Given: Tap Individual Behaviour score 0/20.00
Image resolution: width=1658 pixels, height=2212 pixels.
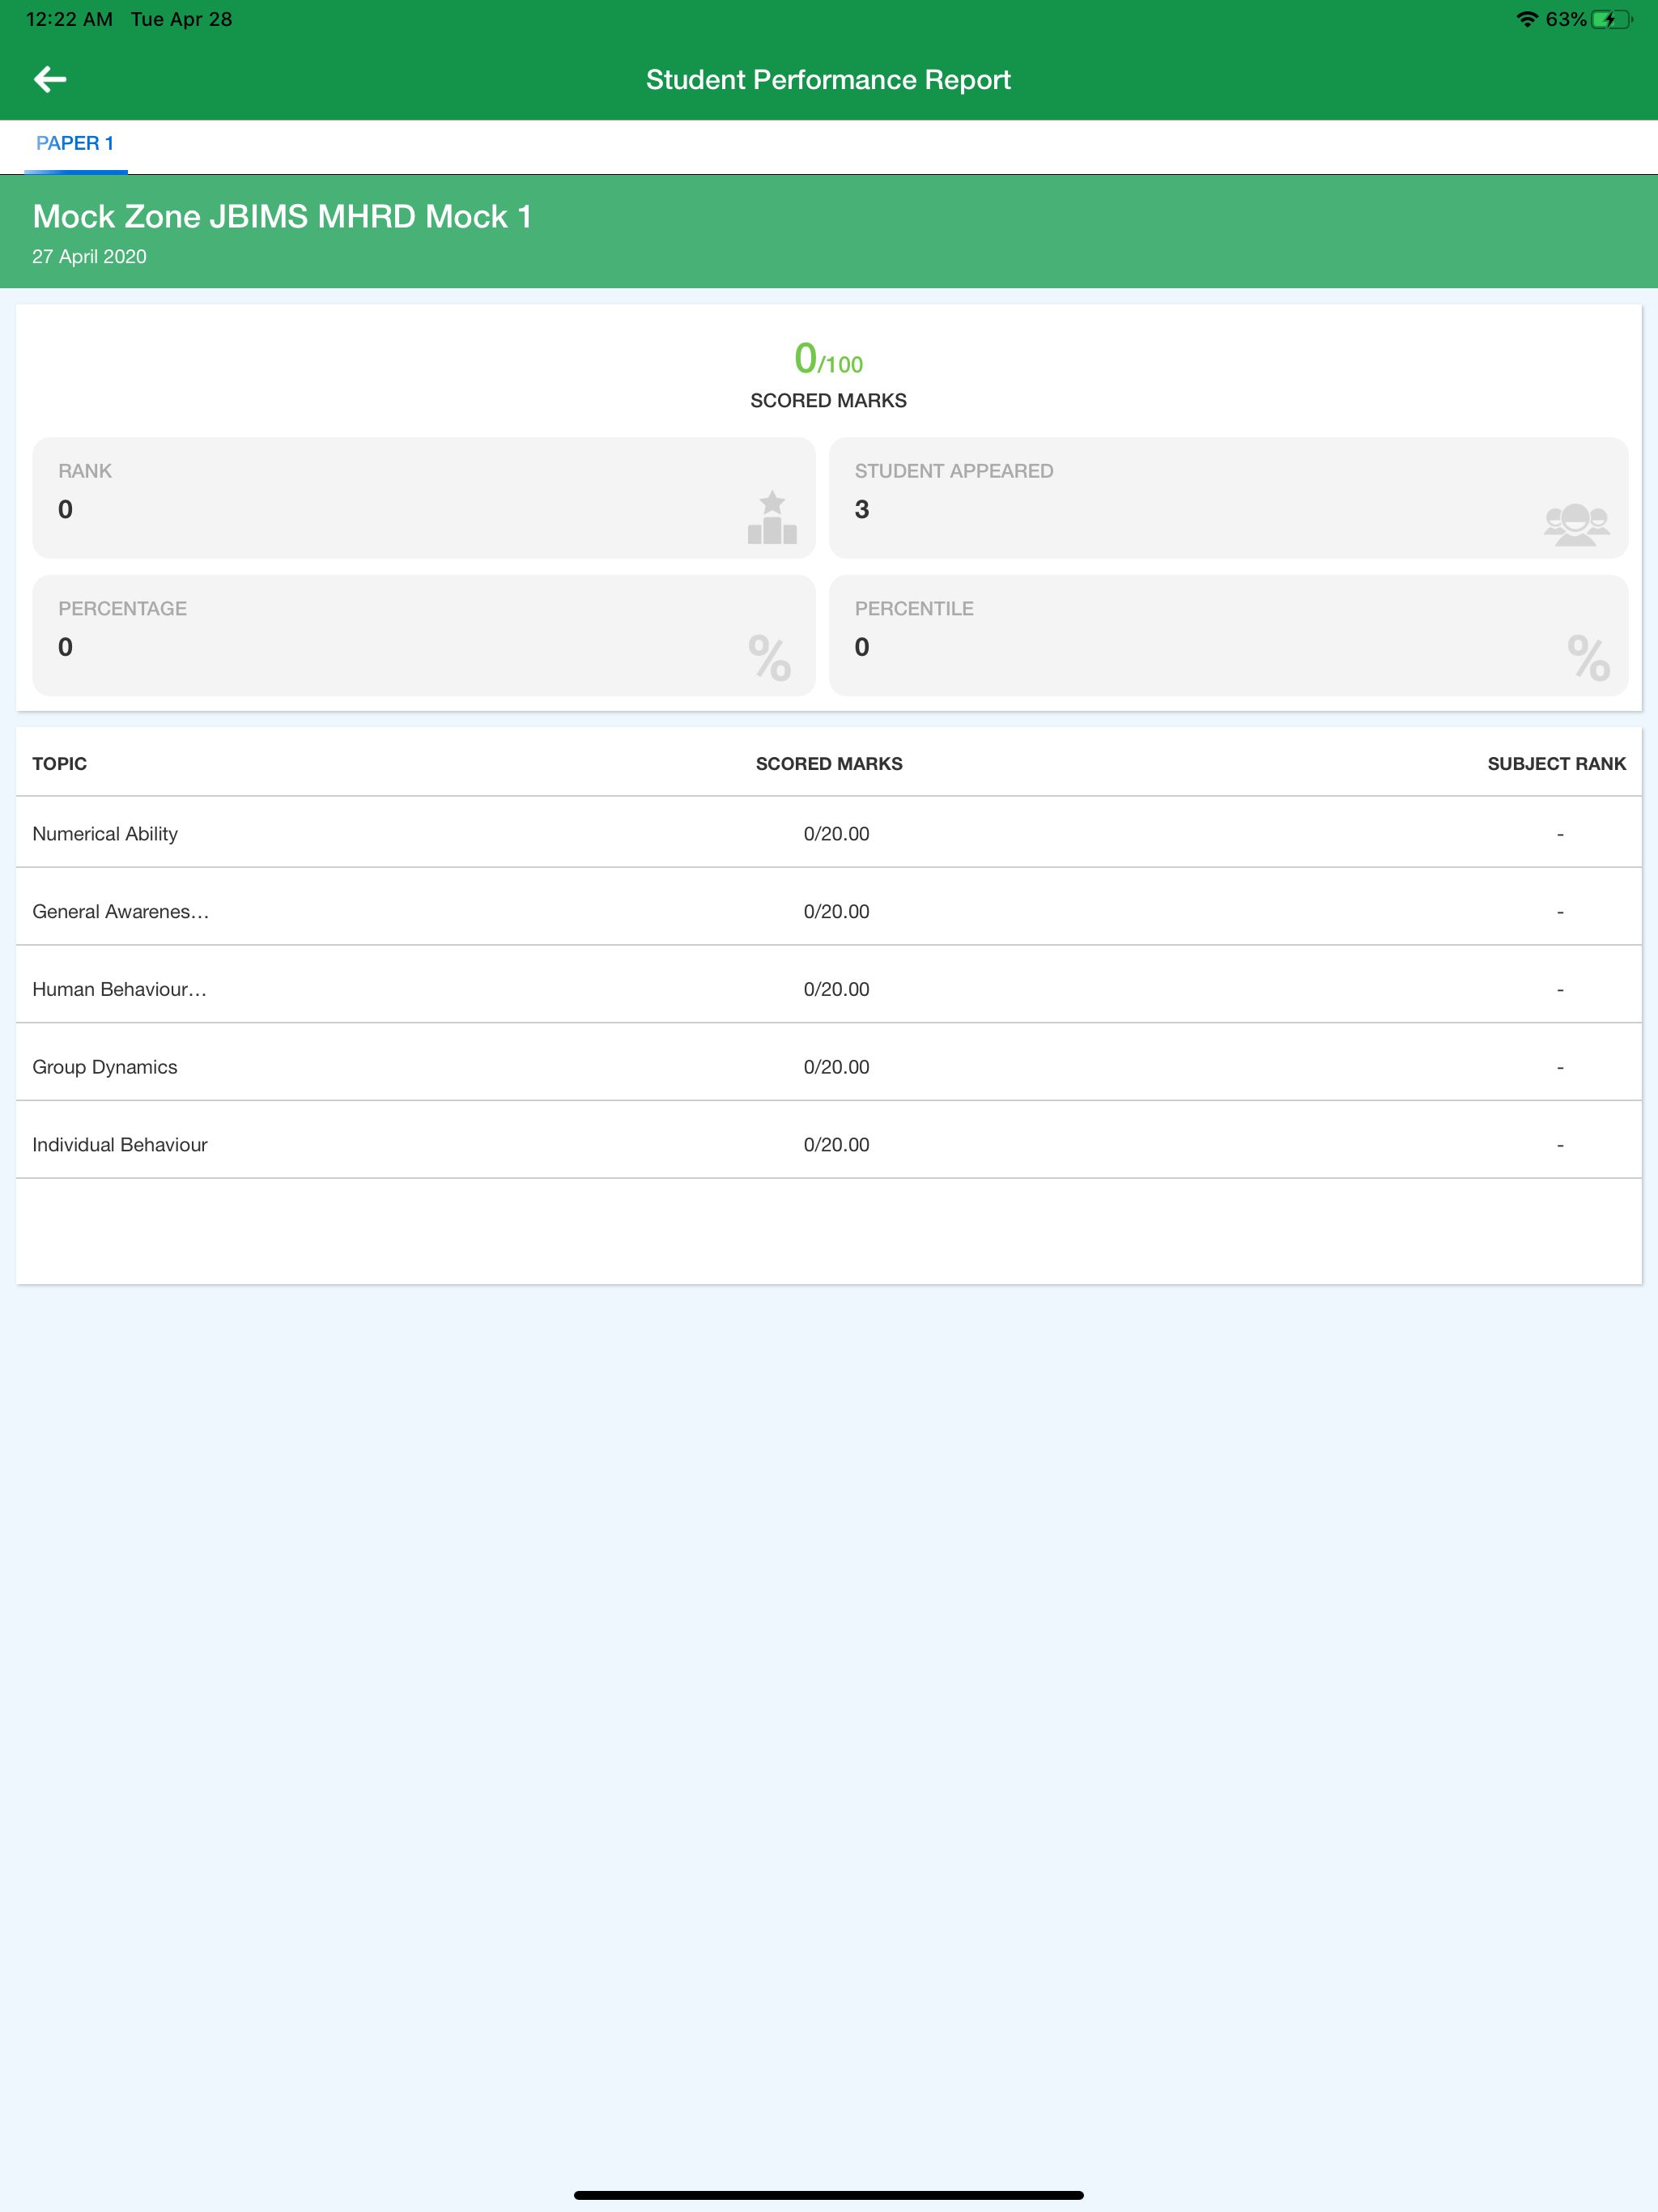Looking at the screenshot, I should 836,1146.
